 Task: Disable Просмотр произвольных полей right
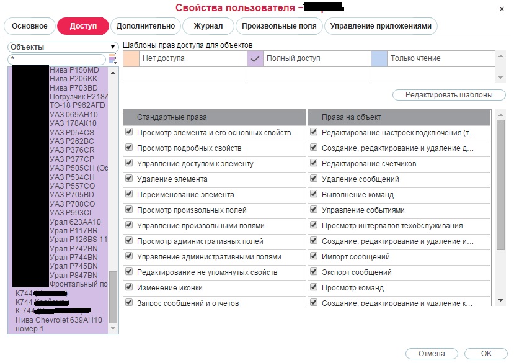pyautogui.click(x=129, y=210)
